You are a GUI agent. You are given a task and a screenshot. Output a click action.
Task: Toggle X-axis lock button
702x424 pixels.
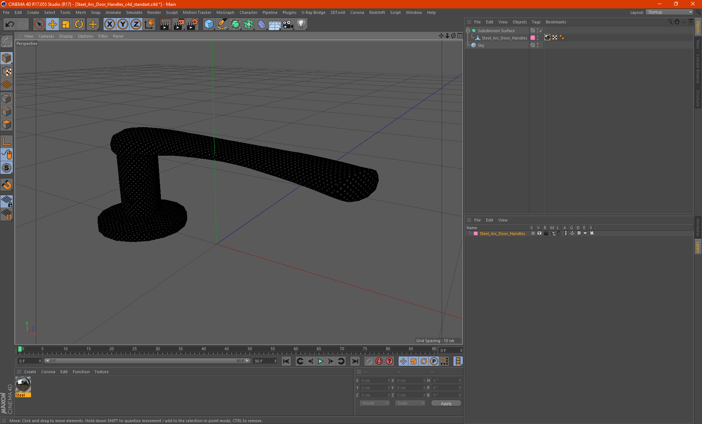click(109, 24)
